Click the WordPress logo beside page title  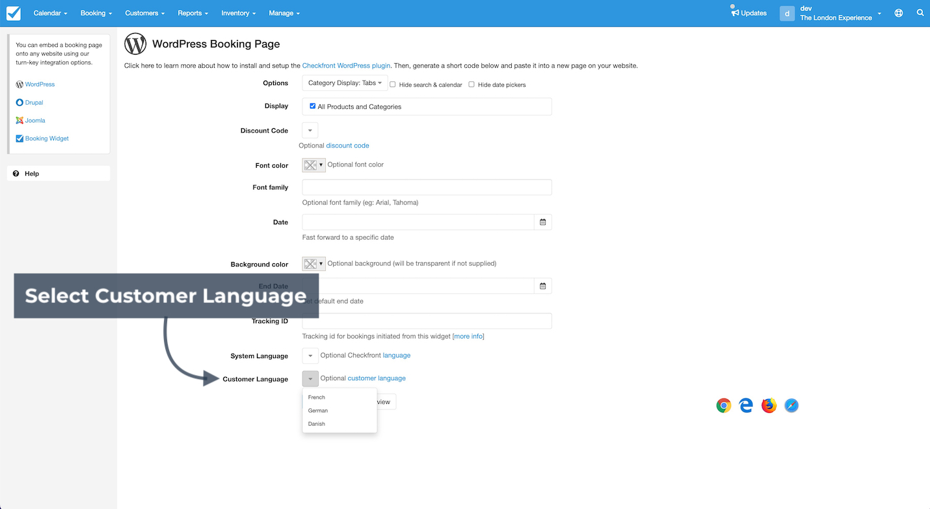pyautogui.click(x=135, y=44)
